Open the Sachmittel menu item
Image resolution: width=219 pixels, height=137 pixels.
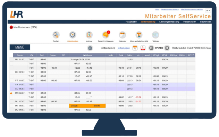pos(205,22)
